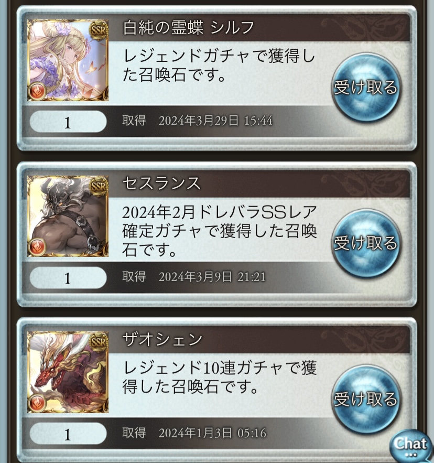Click the ドレバラSSレア確定ガチャ description text
The image size is (434, 463).
pos(220,231)
